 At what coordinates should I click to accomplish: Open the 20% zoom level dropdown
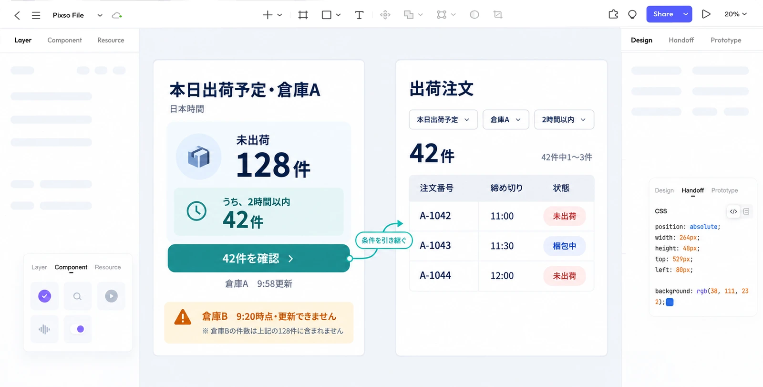coord(736,14)
